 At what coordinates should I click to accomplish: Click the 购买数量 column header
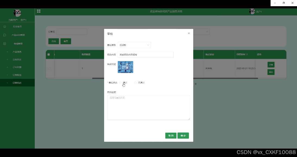click(86, 55)
